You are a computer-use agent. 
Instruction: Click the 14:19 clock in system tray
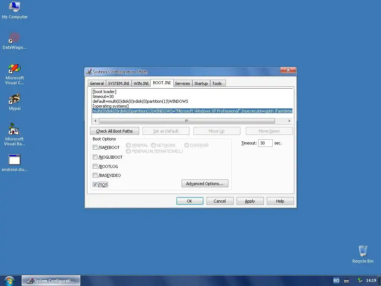tap(371, 280)
